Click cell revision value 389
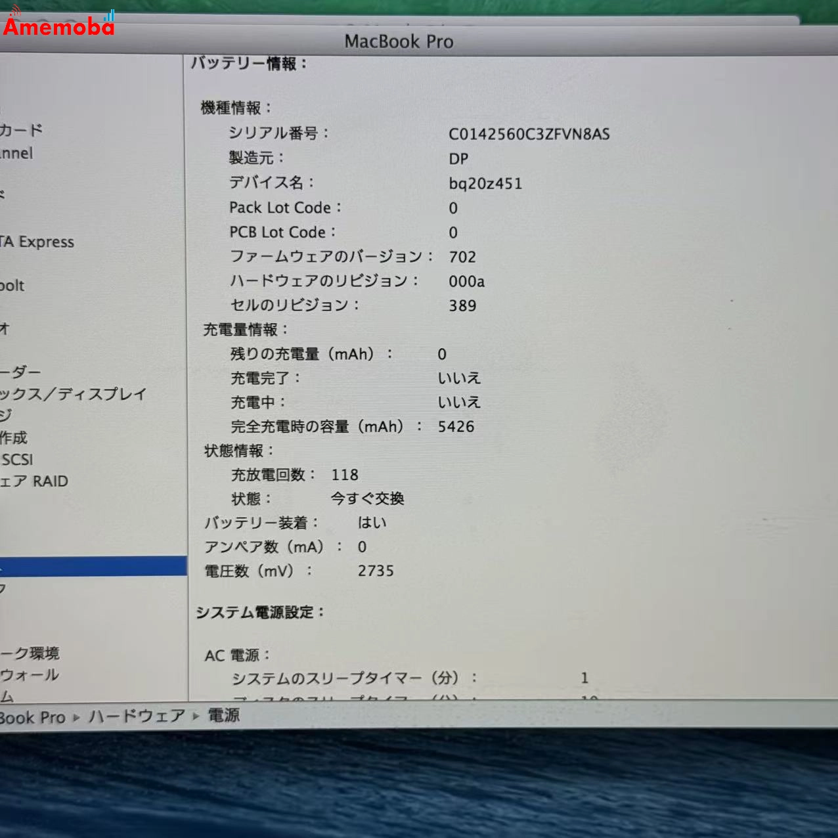The height and width of the screenshot is (838, 838). (462, 306)
